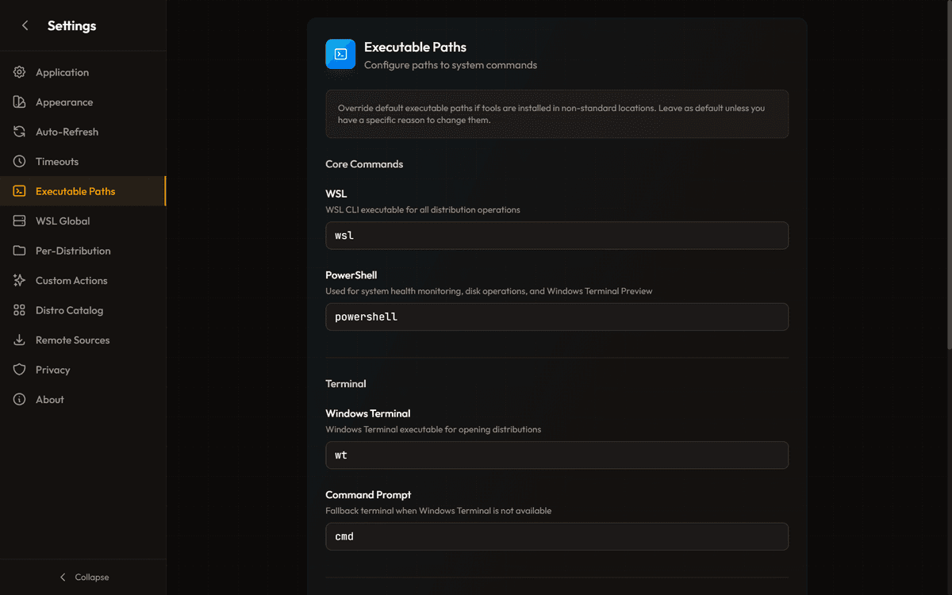Edit the PowerShell path input
The image size is (952, 595).
[x=556, y=317]
